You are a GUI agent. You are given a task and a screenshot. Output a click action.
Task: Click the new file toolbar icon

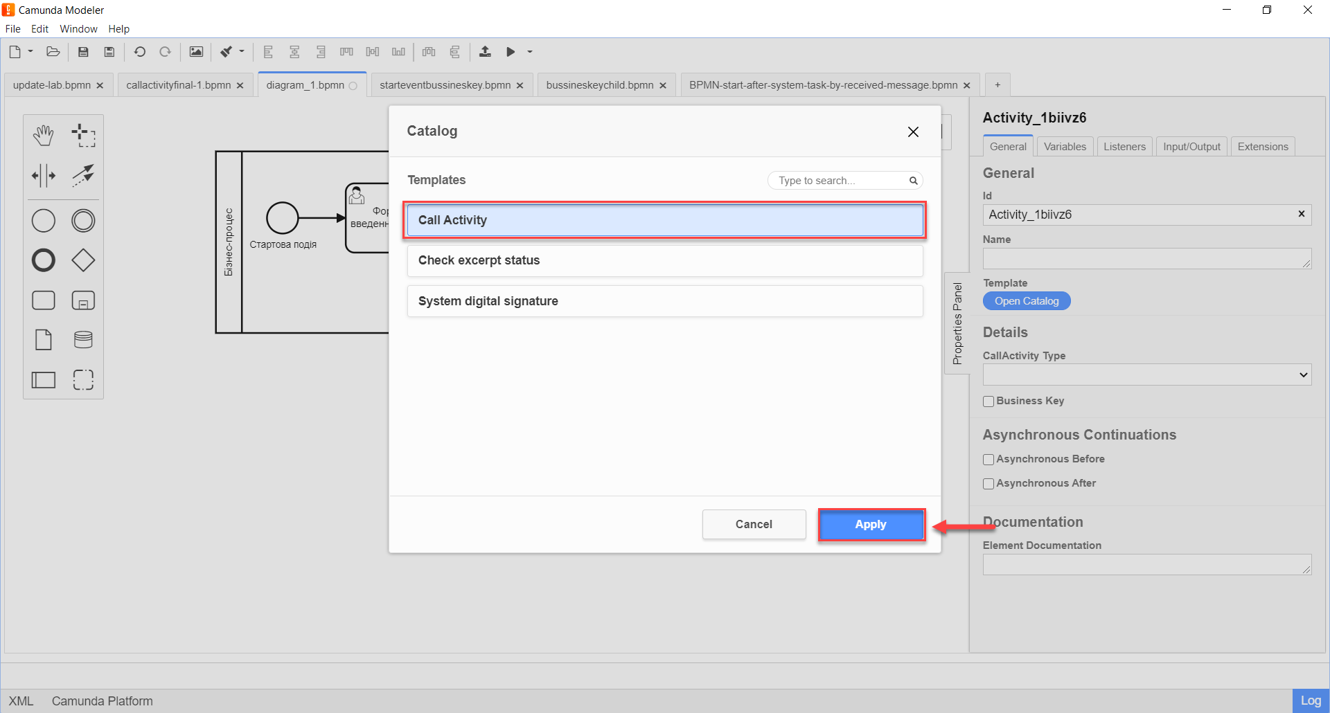(x=15, y=52)
